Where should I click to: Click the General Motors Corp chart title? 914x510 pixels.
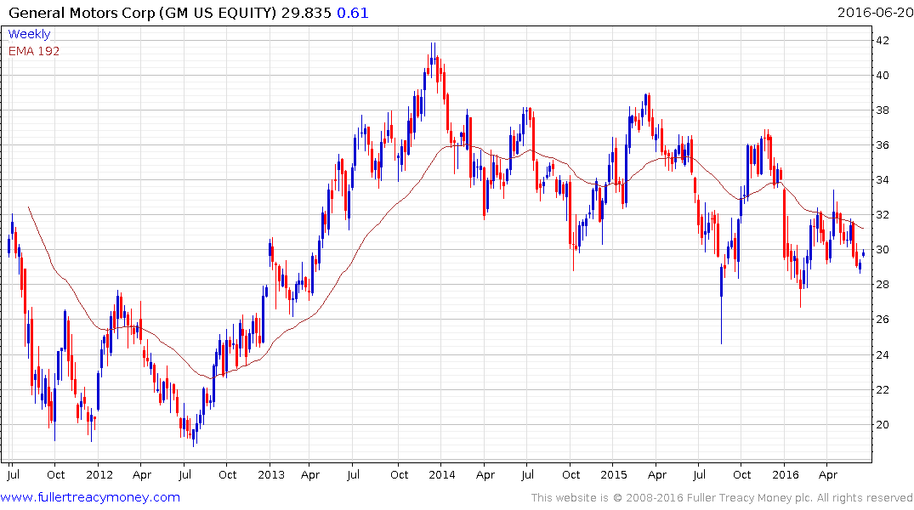pos(142,13)
